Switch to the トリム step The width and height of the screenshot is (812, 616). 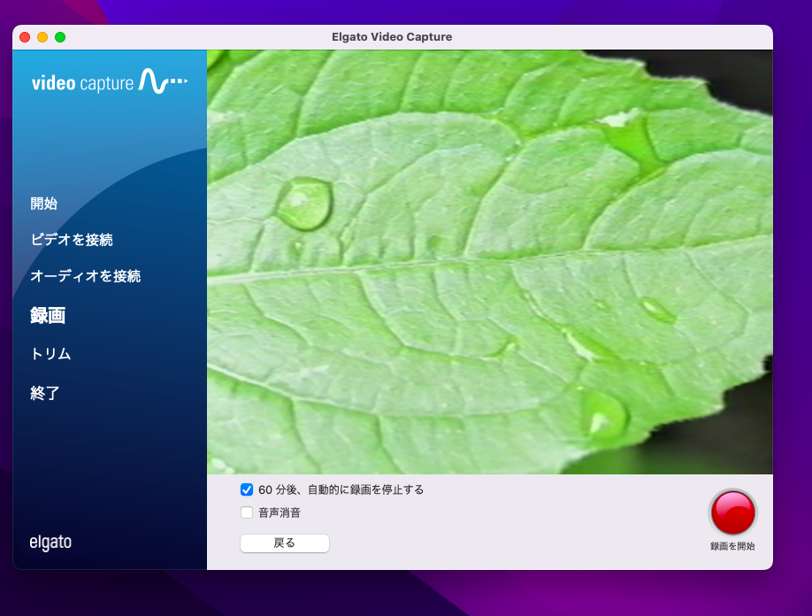50,354
